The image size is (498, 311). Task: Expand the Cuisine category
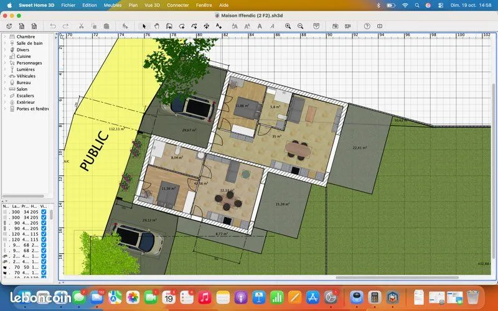click(x=5, y=56)
